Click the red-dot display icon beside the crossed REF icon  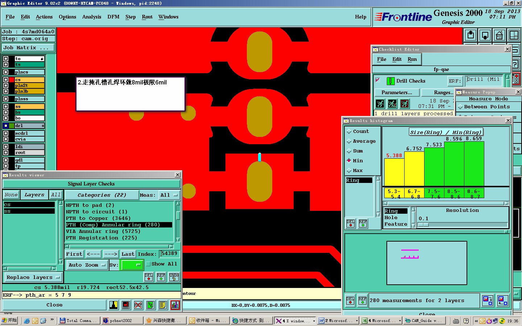point(126,305)
